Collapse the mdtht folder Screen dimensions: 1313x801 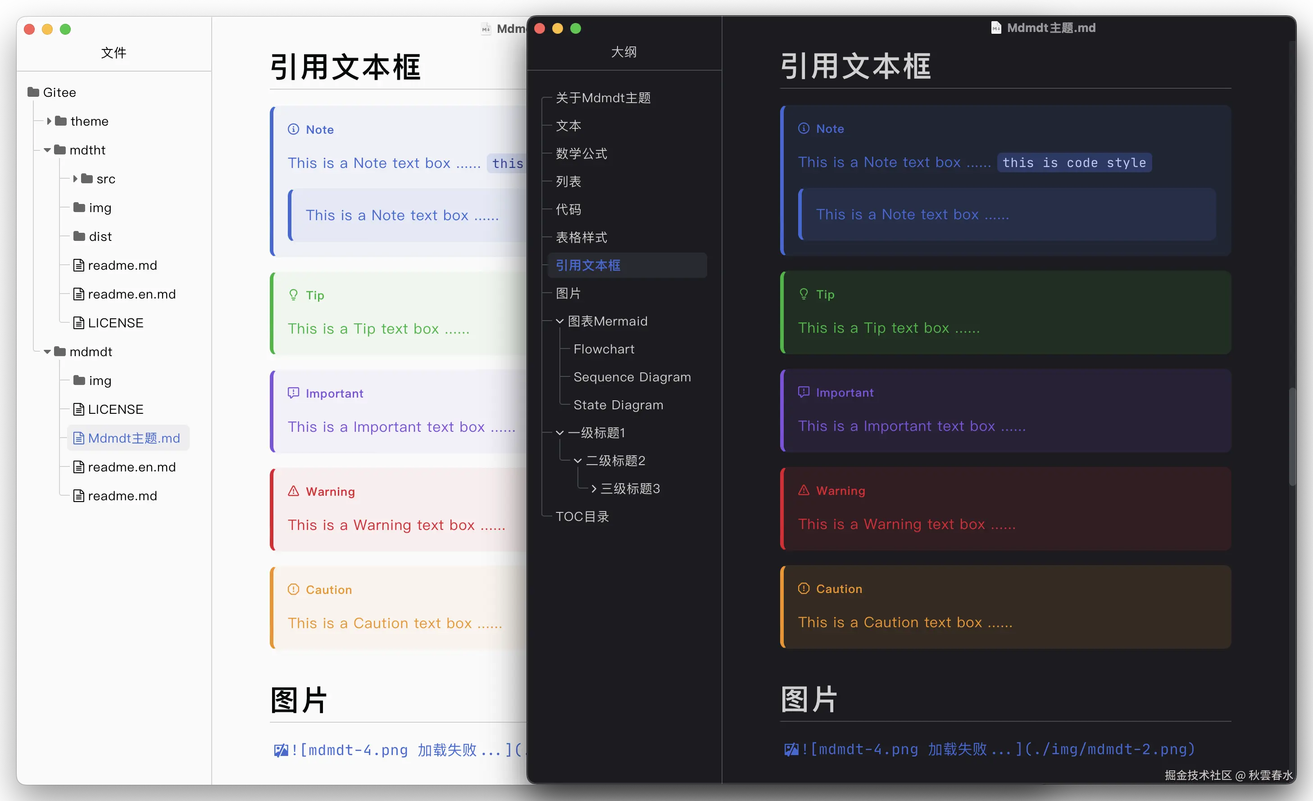coord(47,150)
